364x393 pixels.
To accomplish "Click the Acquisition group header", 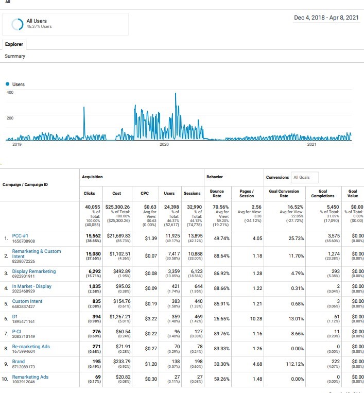I will (92, 177).
